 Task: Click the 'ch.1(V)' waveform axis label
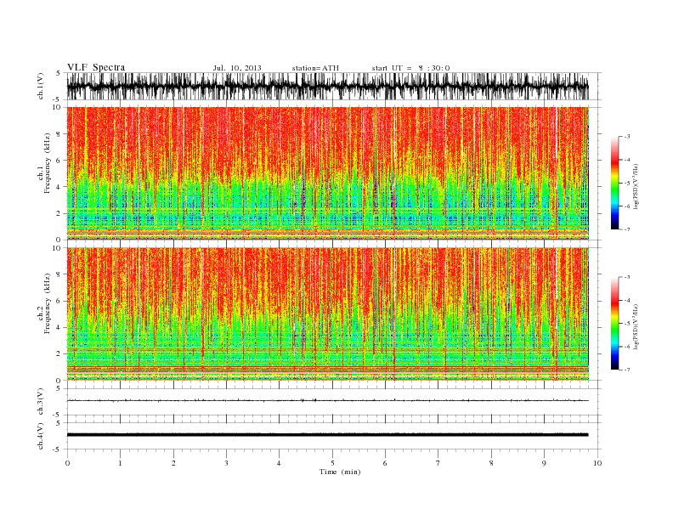pos(41,88)
